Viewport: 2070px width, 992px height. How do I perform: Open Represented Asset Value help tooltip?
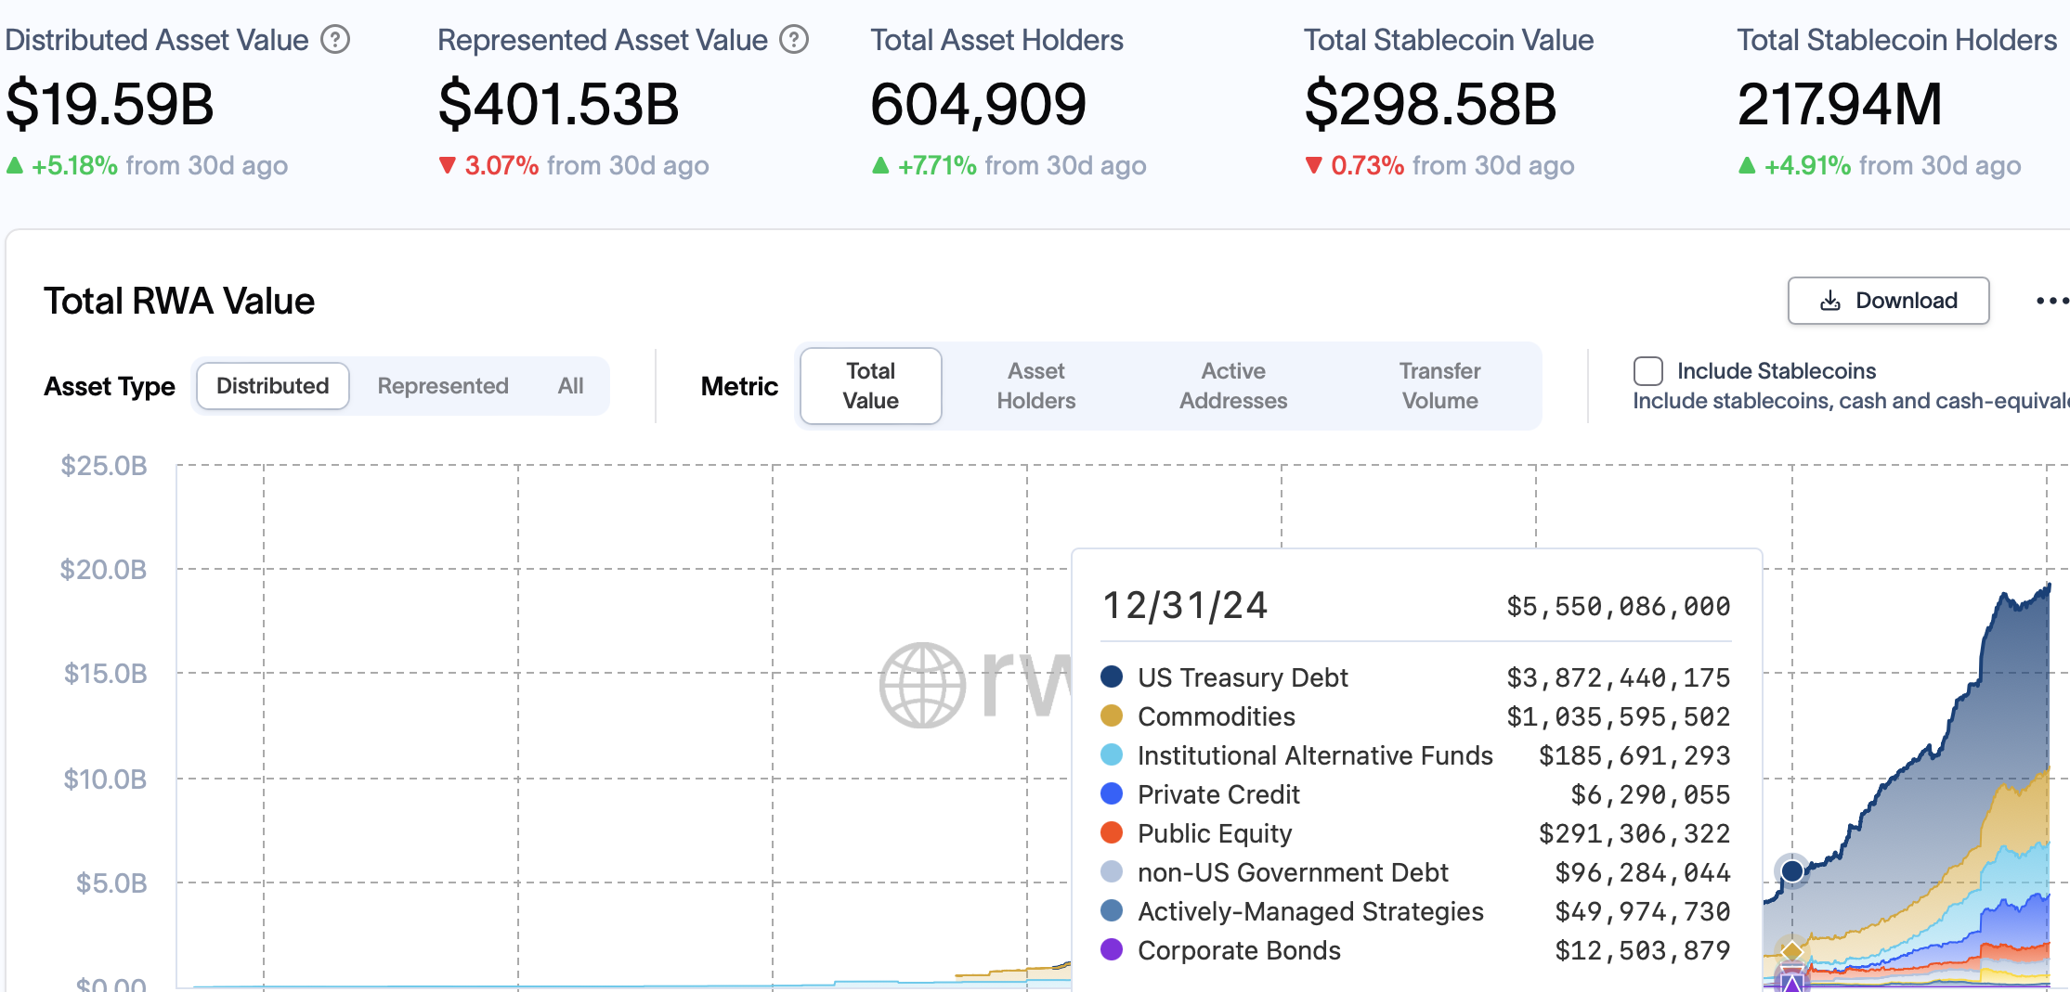click(794, 39)
